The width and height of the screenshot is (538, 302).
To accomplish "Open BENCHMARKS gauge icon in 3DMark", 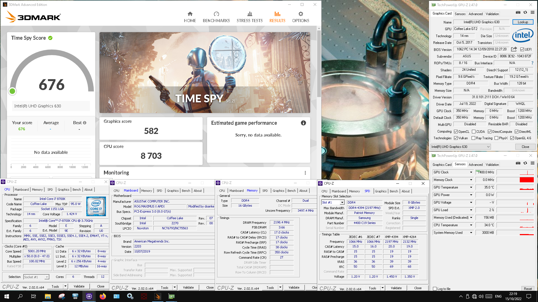I will point(216,14).
